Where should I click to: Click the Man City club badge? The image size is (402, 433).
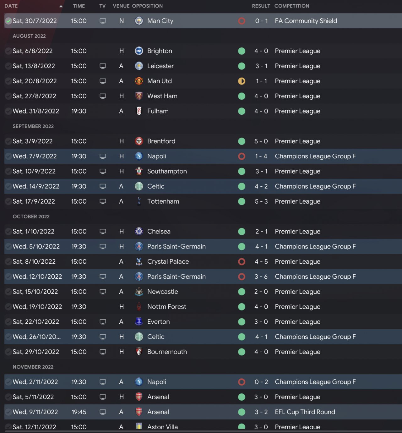[139, 21]
